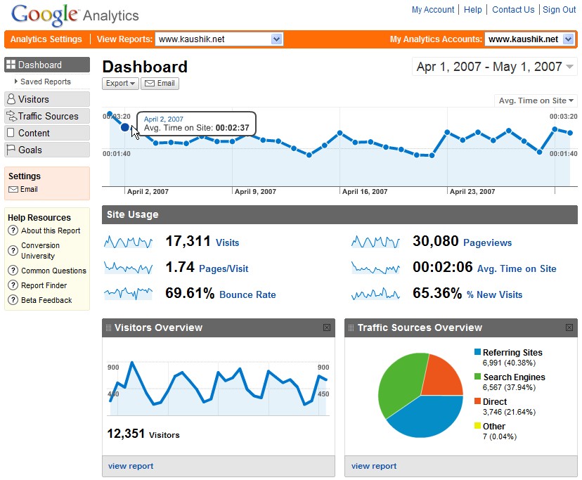The width and height of the screenshot is (582, 480).
Task: Open the Analytics Settings tab
Action: pyautogui.click(x=46, y=39)
